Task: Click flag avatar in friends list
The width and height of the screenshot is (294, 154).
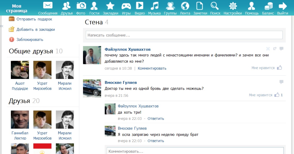Action: coord(42,149)
